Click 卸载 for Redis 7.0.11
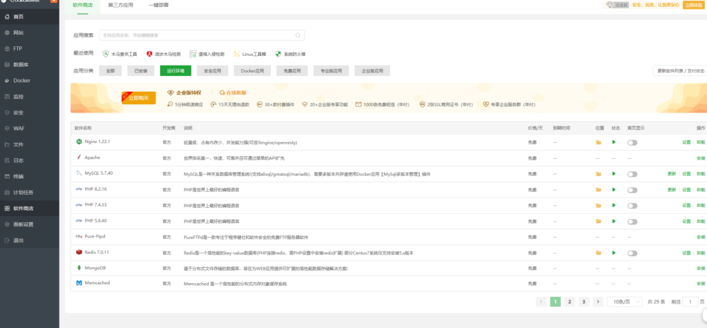Image resolution: width=707 pixels, height=328 pixels. click(x=701, y=253)
